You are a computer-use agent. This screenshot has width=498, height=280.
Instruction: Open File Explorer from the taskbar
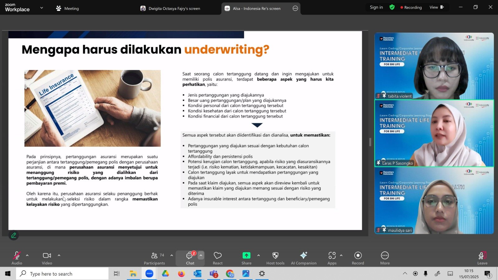(x=133, y=273)
